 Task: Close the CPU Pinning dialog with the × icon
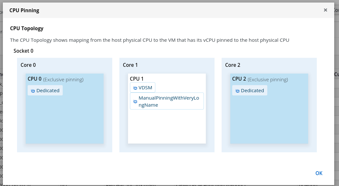click(x=325, y=10)
